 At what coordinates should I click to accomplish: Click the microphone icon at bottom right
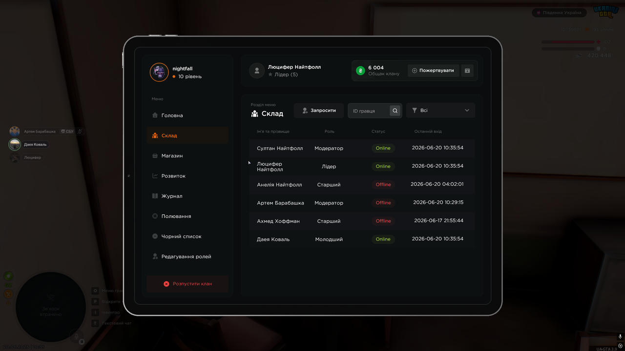620,336
